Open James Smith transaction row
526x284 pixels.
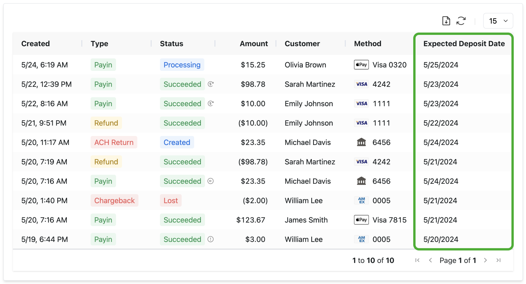(306, 220)
